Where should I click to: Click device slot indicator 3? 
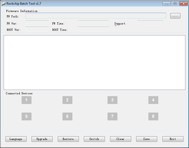tap(112, 100)
